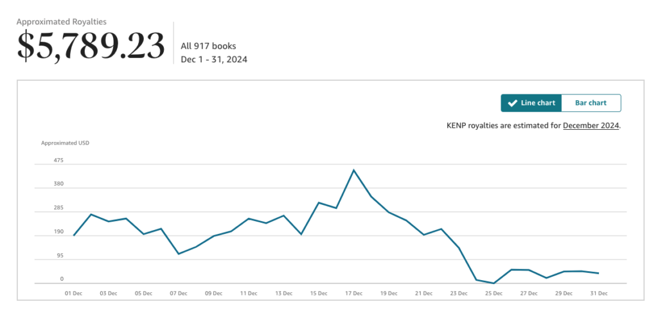Click the 07 Dec dip on the line

(x=179, y=254)
